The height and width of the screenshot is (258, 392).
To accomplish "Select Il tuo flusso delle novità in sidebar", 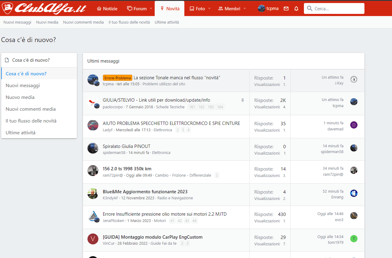I will 39,121.
